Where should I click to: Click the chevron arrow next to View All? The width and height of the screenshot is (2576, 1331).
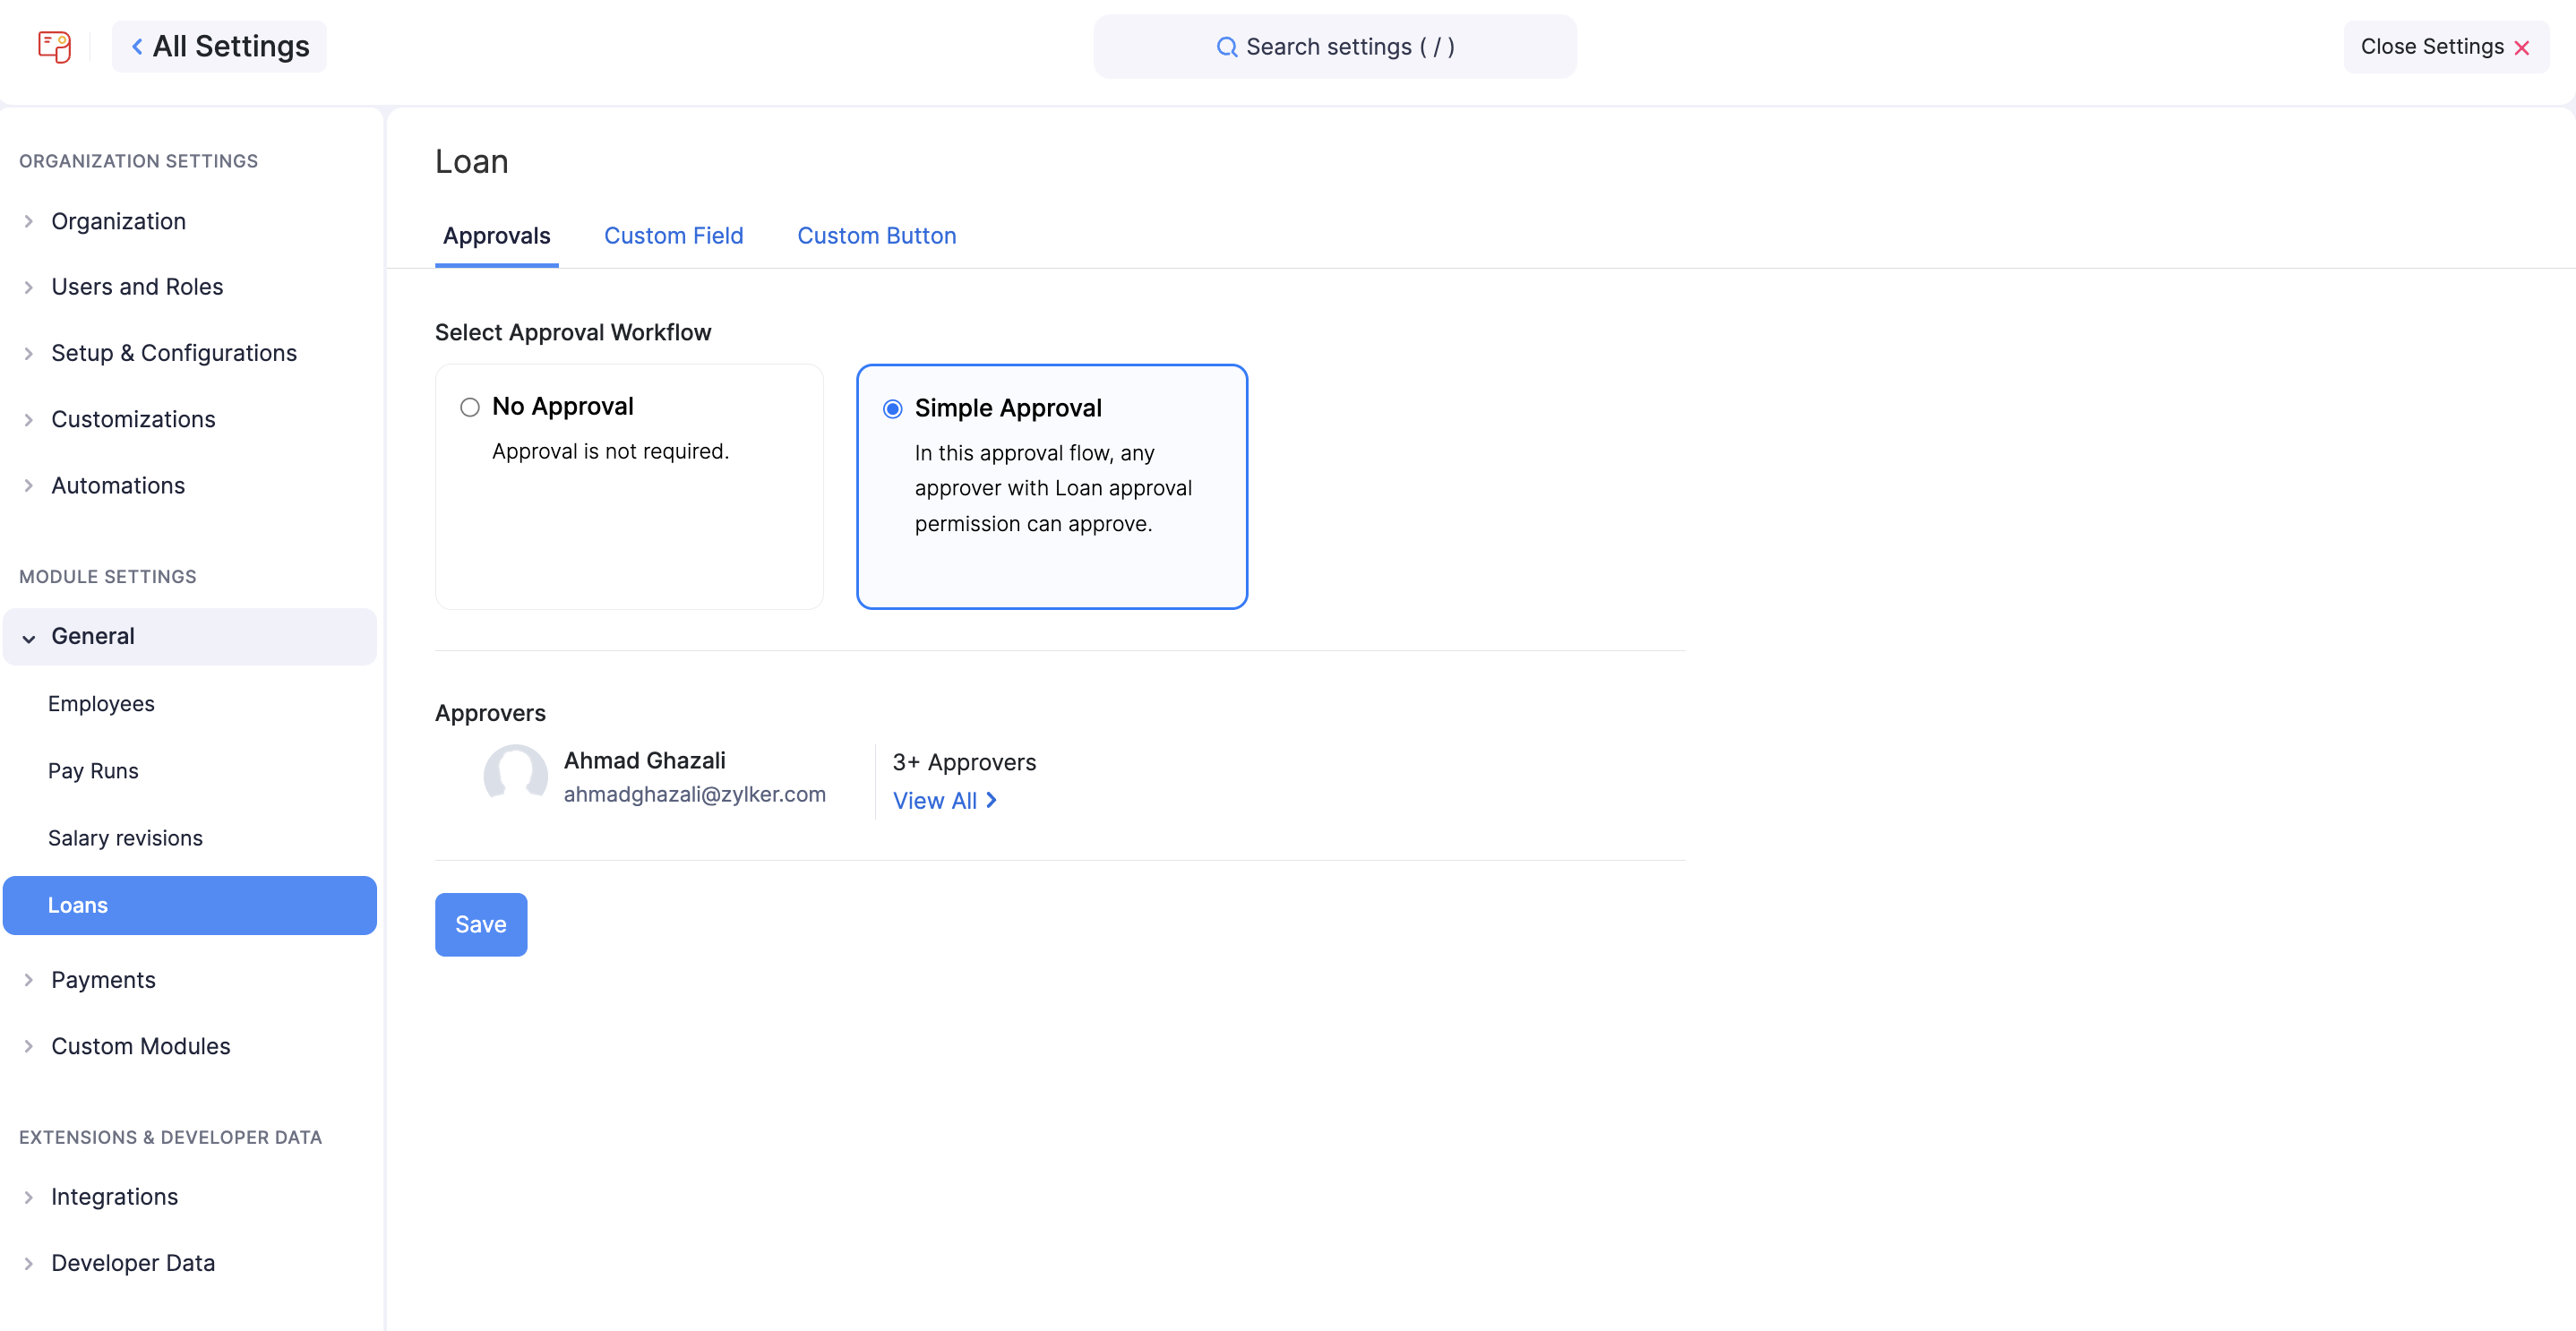pos(992,800)
